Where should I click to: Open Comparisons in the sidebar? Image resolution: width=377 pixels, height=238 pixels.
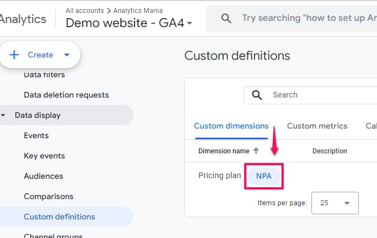pos(49,196)
